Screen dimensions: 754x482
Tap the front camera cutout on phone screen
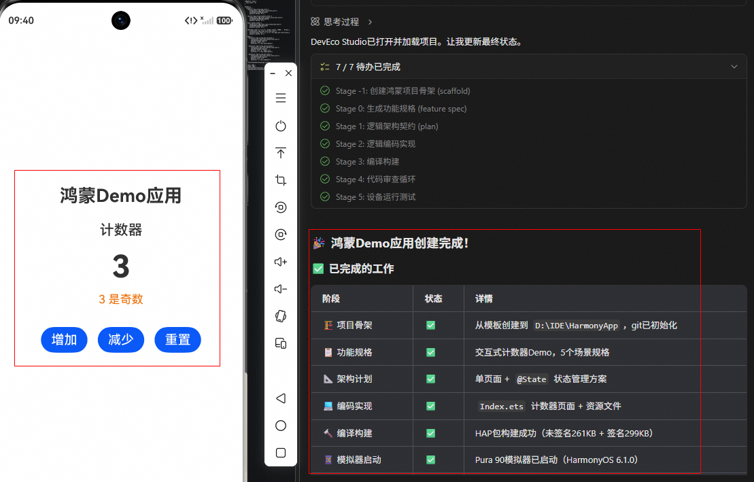click(x=121, y=20)
